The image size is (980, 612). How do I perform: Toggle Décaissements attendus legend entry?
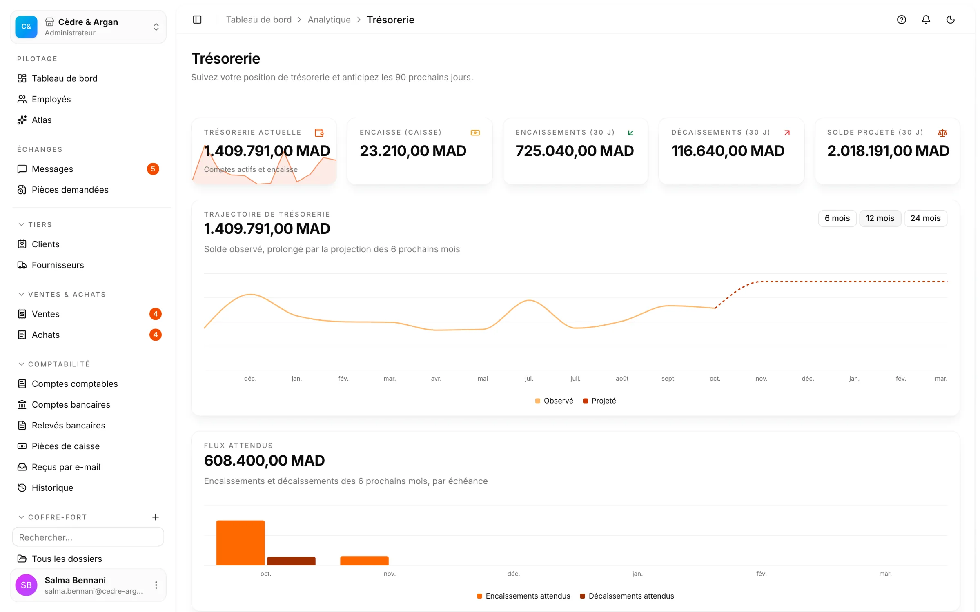[627, 596]
